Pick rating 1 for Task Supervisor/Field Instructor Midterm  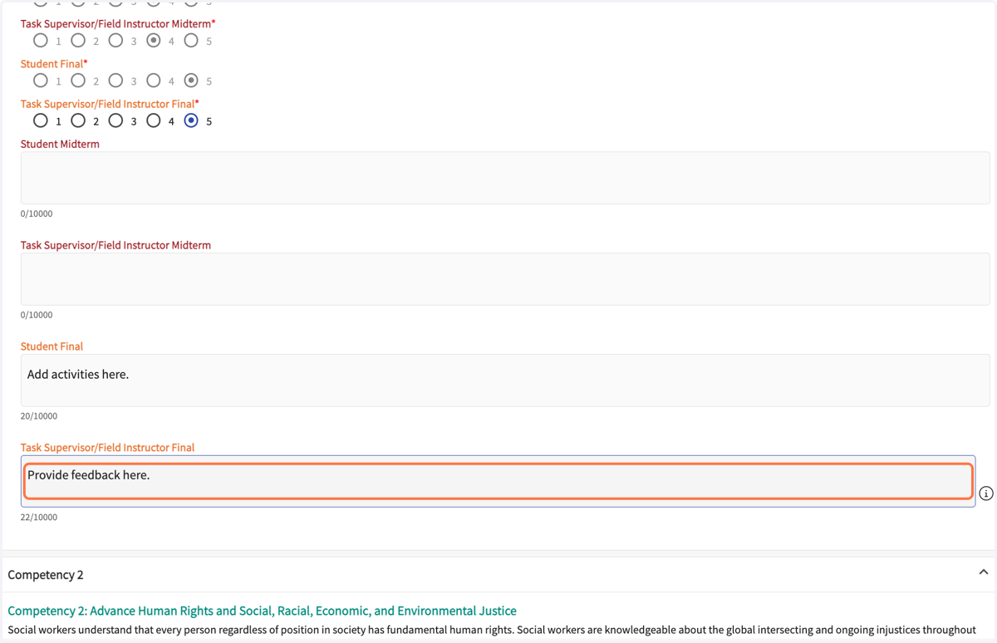[41, 40]
